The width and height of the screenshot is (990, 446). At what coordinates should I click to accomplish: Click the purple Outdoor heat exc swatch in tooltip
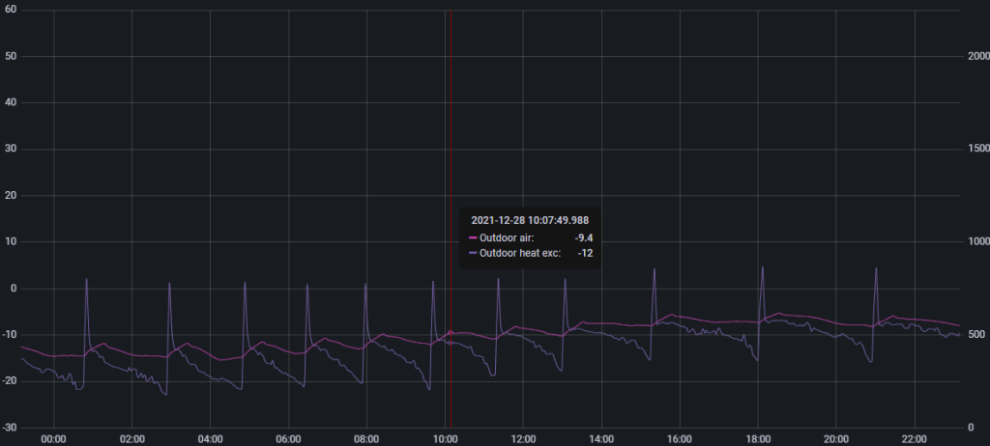473,253
